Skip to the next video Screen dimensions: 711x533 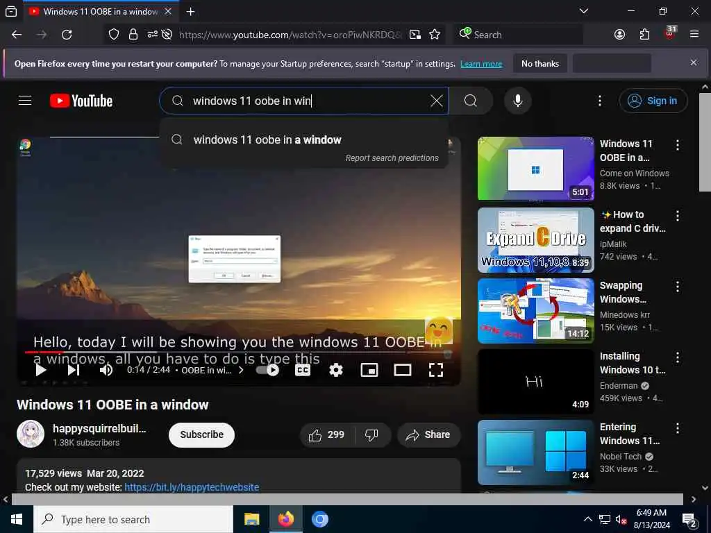74,370
